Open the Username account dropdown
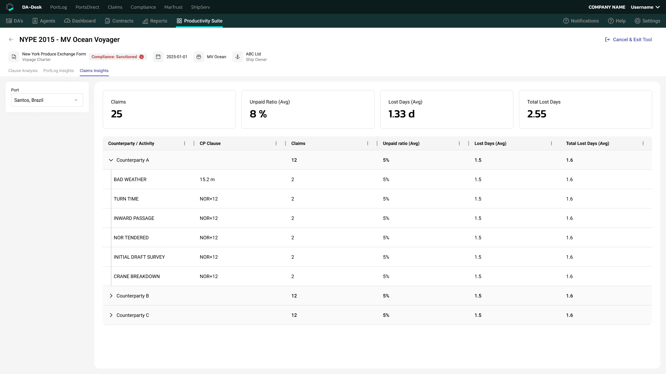The width and height of the screenshot is (666, 374). (645, 7)
